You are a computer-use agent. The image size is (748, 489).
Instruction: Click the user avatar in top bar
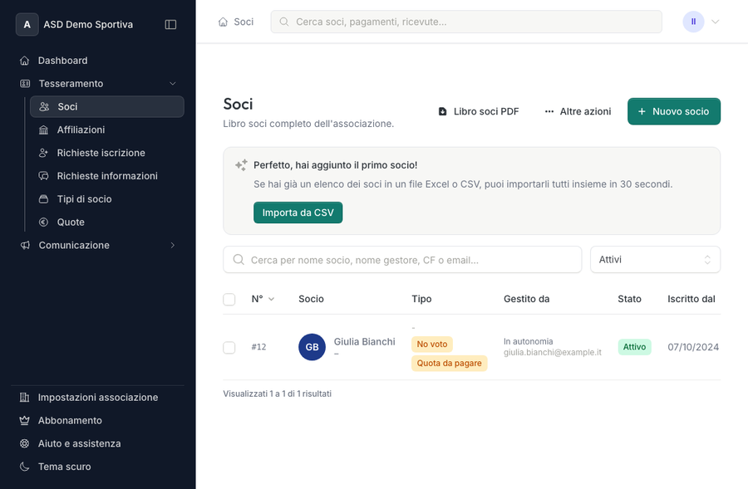pyautogui.click(x=693, y=22)
